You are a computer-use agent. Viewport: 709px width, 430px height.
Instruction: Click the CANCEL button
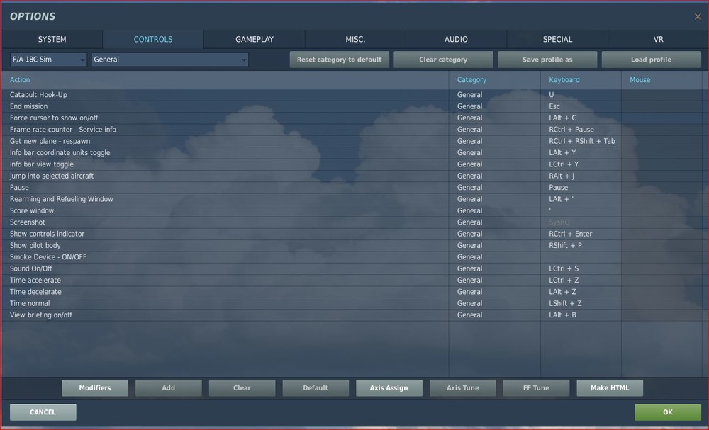(43, 412)
